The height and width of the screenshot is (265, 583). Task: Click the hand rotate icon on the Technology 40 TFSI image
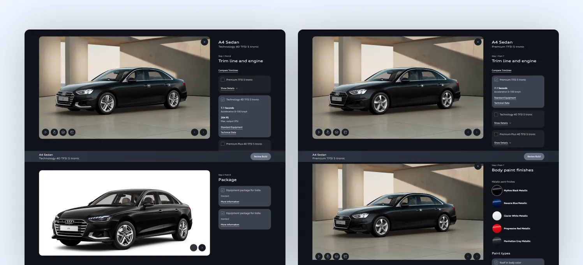[x=55, y=132]
